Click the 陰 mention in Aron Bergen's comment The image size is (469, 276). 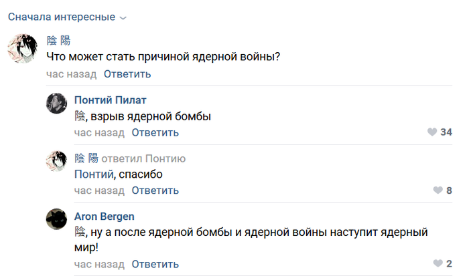coord(80,233)
